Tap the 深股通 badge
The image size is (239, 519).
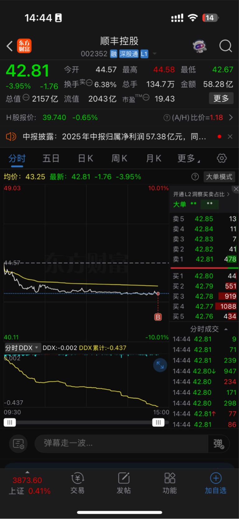pyautogui.click(x=129, y=54)
